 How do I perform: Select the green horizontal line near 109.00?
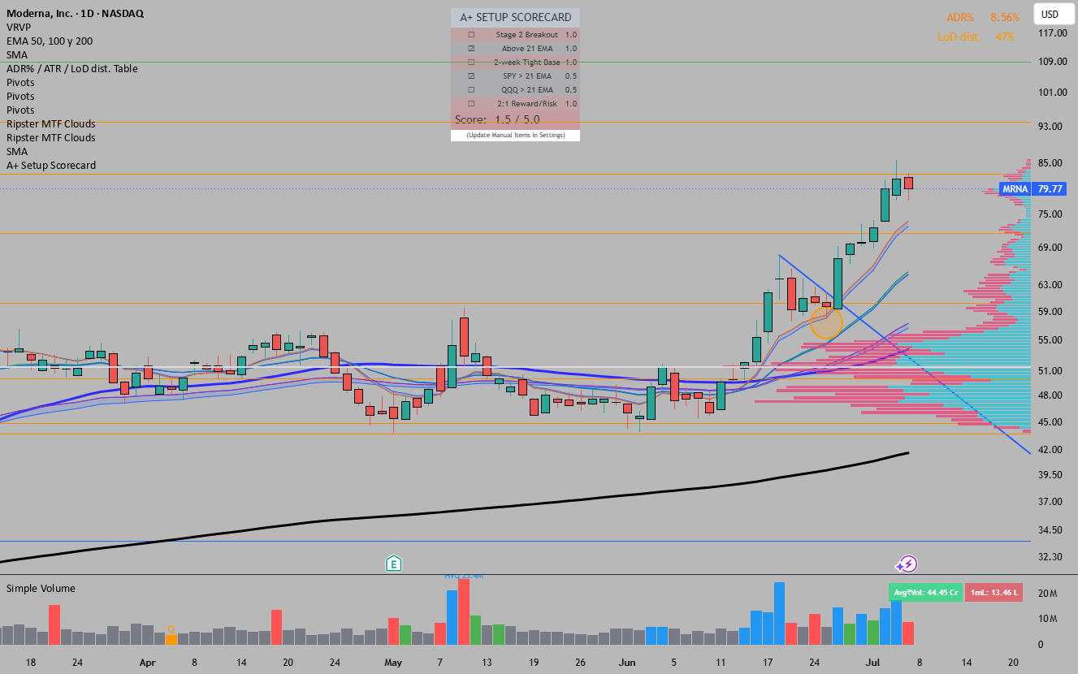515,62
